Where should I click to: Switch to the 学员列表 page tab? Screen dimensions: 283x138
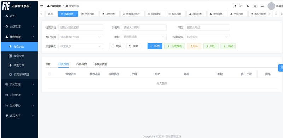[89, 14]
